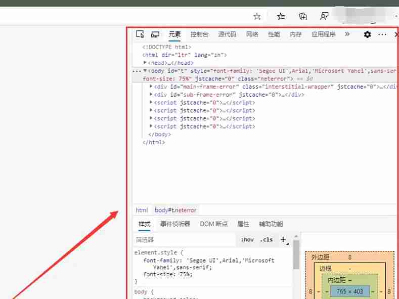Select the <!DOCTYPE html> line
This screenshot has width=399, height=299.
[167, 47]
